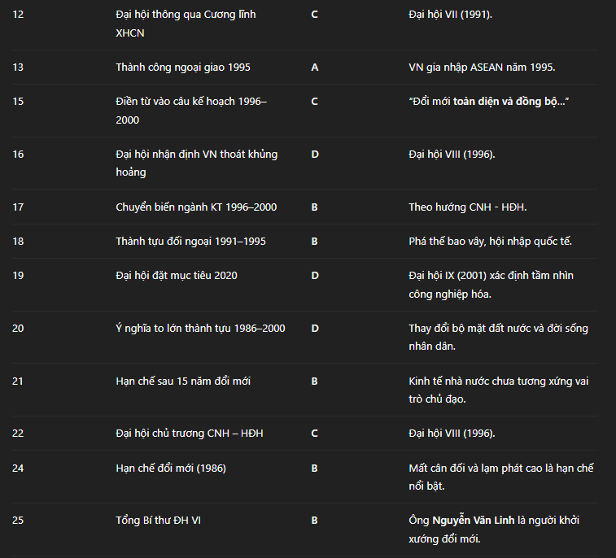616x558 pixels.
Task: Click 'Đại hội nhận định VN thoát khủng hoảng'
Action: click(196, 163)
